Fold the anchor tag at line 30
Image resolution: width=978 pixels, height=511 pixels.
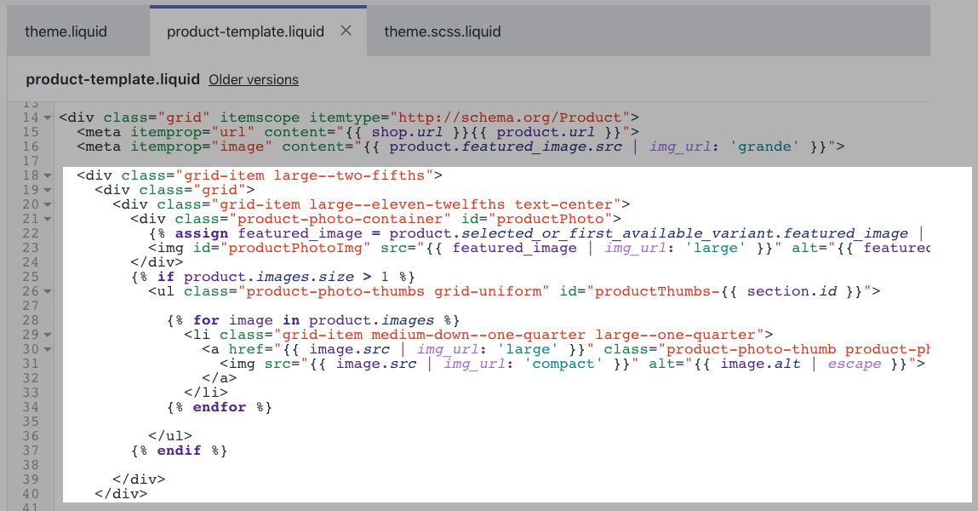pos(47,349)
